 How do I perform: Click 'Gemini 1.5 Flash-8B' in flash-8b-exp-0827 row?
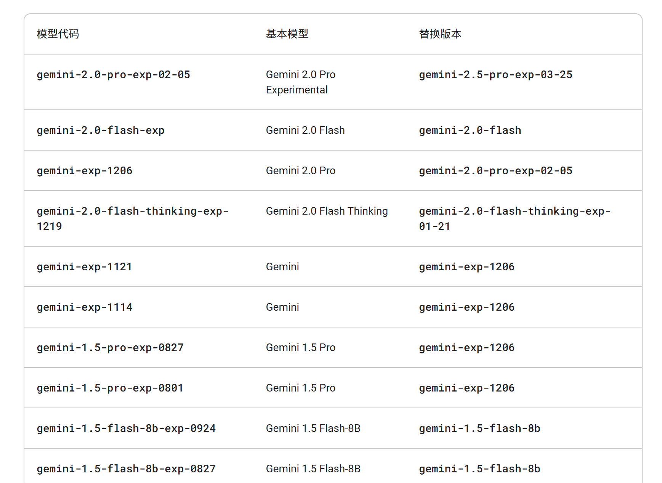313,469
